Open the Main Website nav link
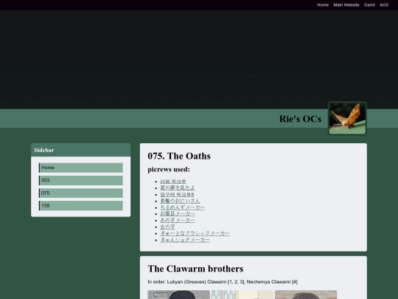 coord(346,5)
